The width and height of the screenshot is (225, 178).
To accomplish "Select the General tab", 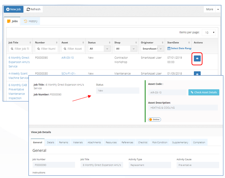I will pos(37,142).
